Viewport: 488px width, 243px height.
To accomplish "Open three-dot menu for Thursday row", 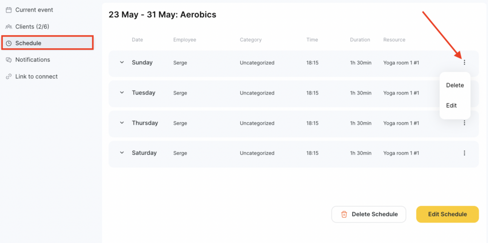I will [x=465, y=123].
